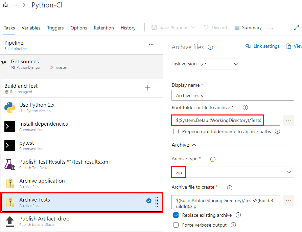Open the Options tab
302x232 pixels.
click(x=78, y=28)
